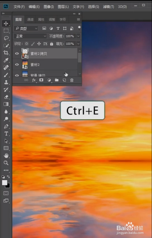Filter for type layers

[x=58, y=28]
